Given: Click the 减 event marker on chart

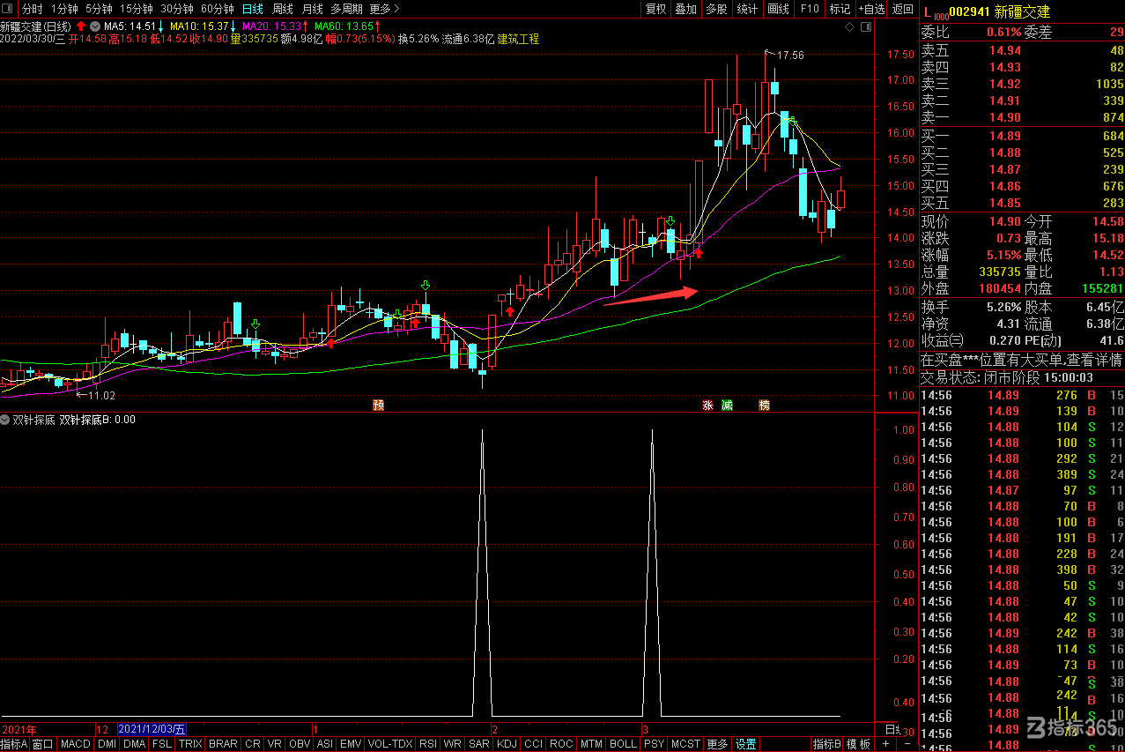Looking at the screenshot, I should pyautogui.click(x=727, y=406).
